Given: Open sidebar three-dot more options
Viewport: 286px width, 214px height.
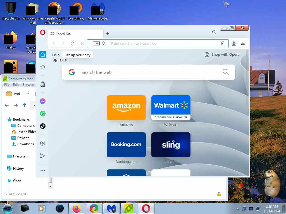Looking at the screenshot, I should pos(43,171).
